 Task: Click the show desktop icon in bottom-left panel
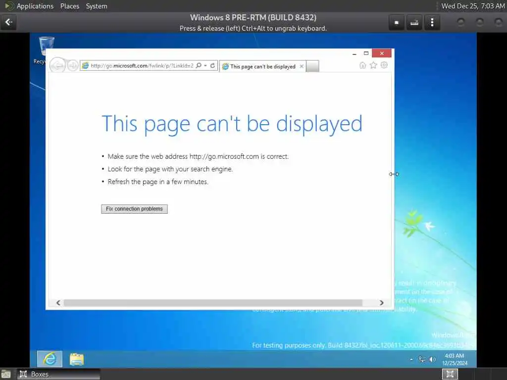(6, 375)
